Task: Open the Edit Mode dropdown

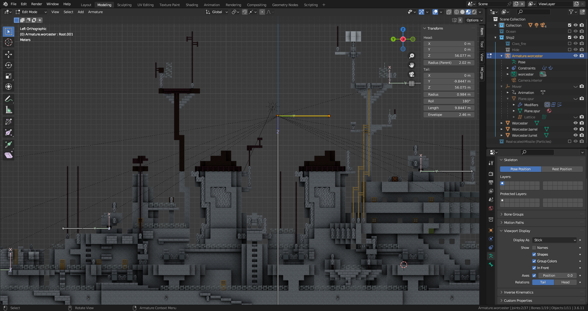Action: (31, 12)
